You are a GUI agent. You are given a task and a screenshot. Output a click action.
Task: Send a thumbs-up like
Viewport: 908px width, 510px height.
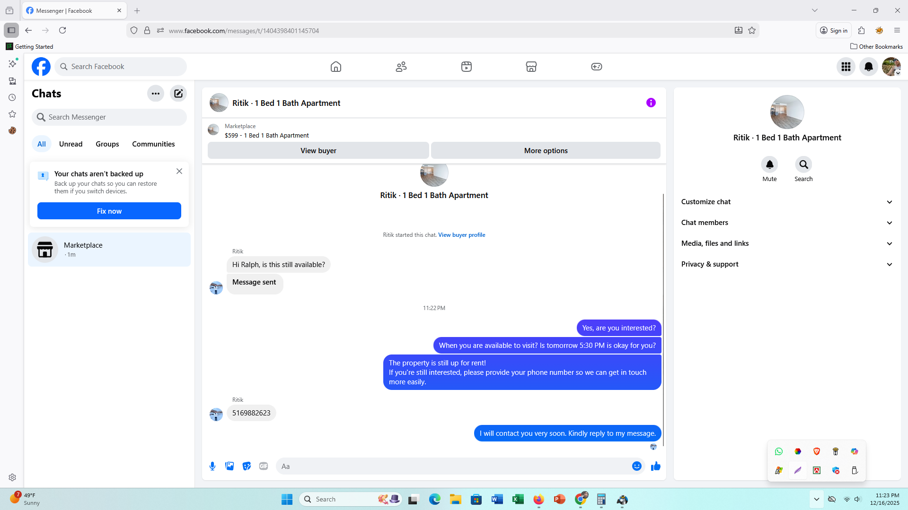(656, 467)
